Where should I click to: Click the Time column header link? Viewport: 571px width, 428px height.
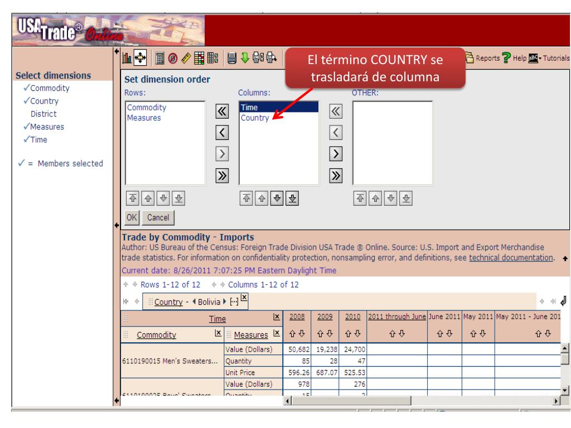point(217,319)
